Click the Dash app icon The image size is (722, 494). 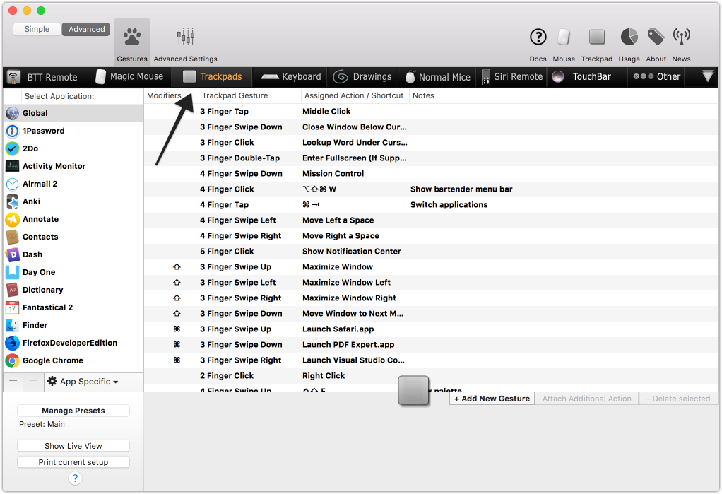pyautogui.click(x=13, y=254)
